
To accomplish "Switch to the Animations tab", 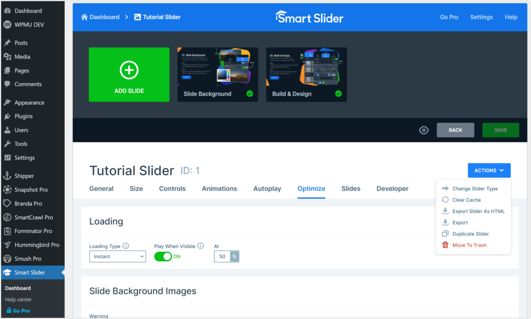I will (219, 189).
